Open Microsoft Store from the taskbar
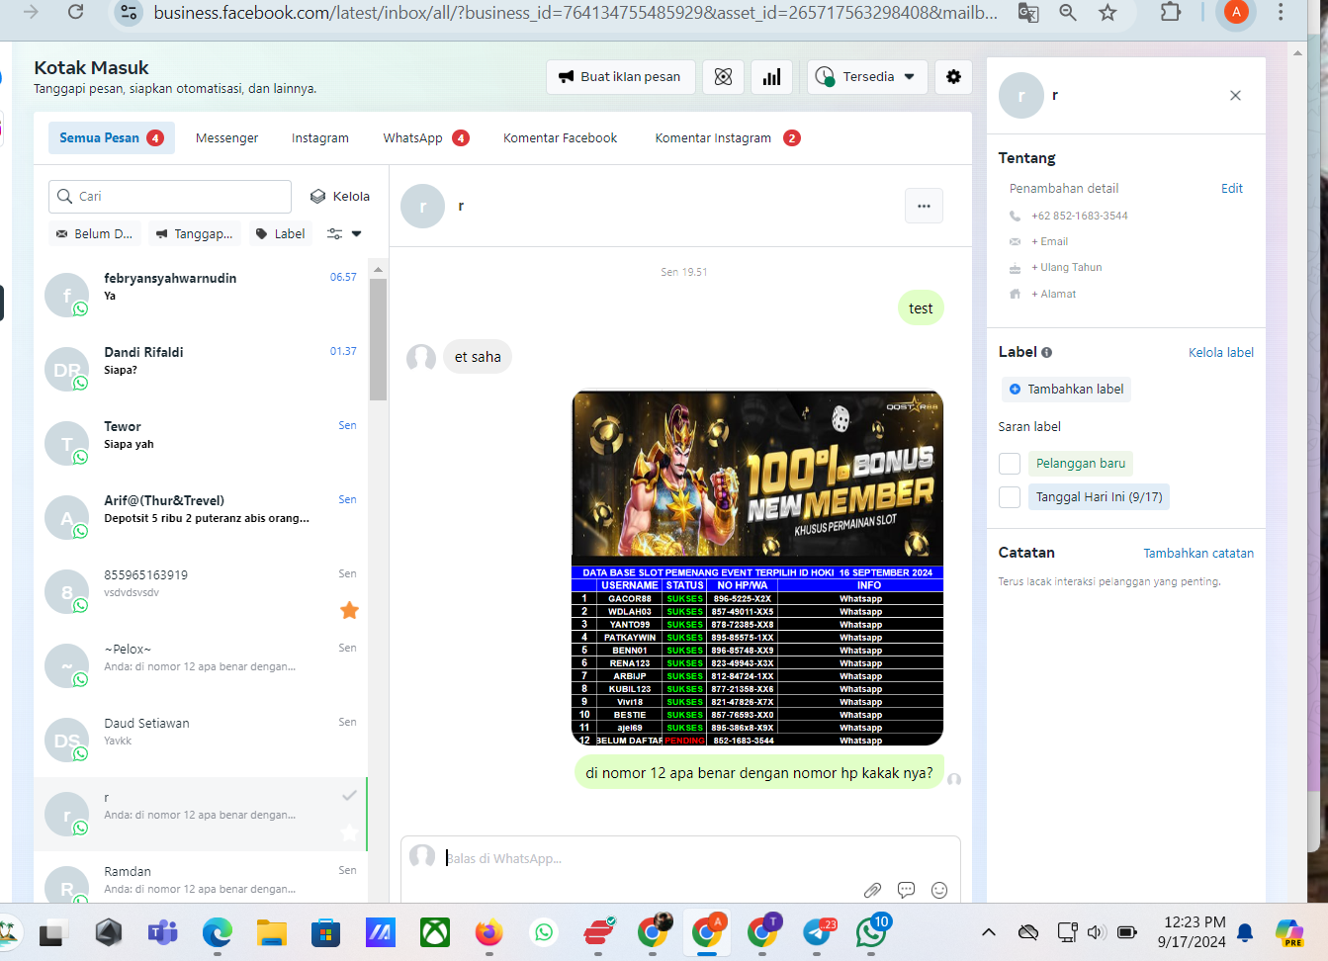 (325, 931)
